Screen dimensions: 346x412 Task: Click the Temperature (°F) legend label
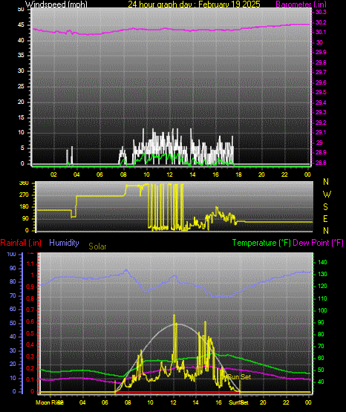click(261, 243)
